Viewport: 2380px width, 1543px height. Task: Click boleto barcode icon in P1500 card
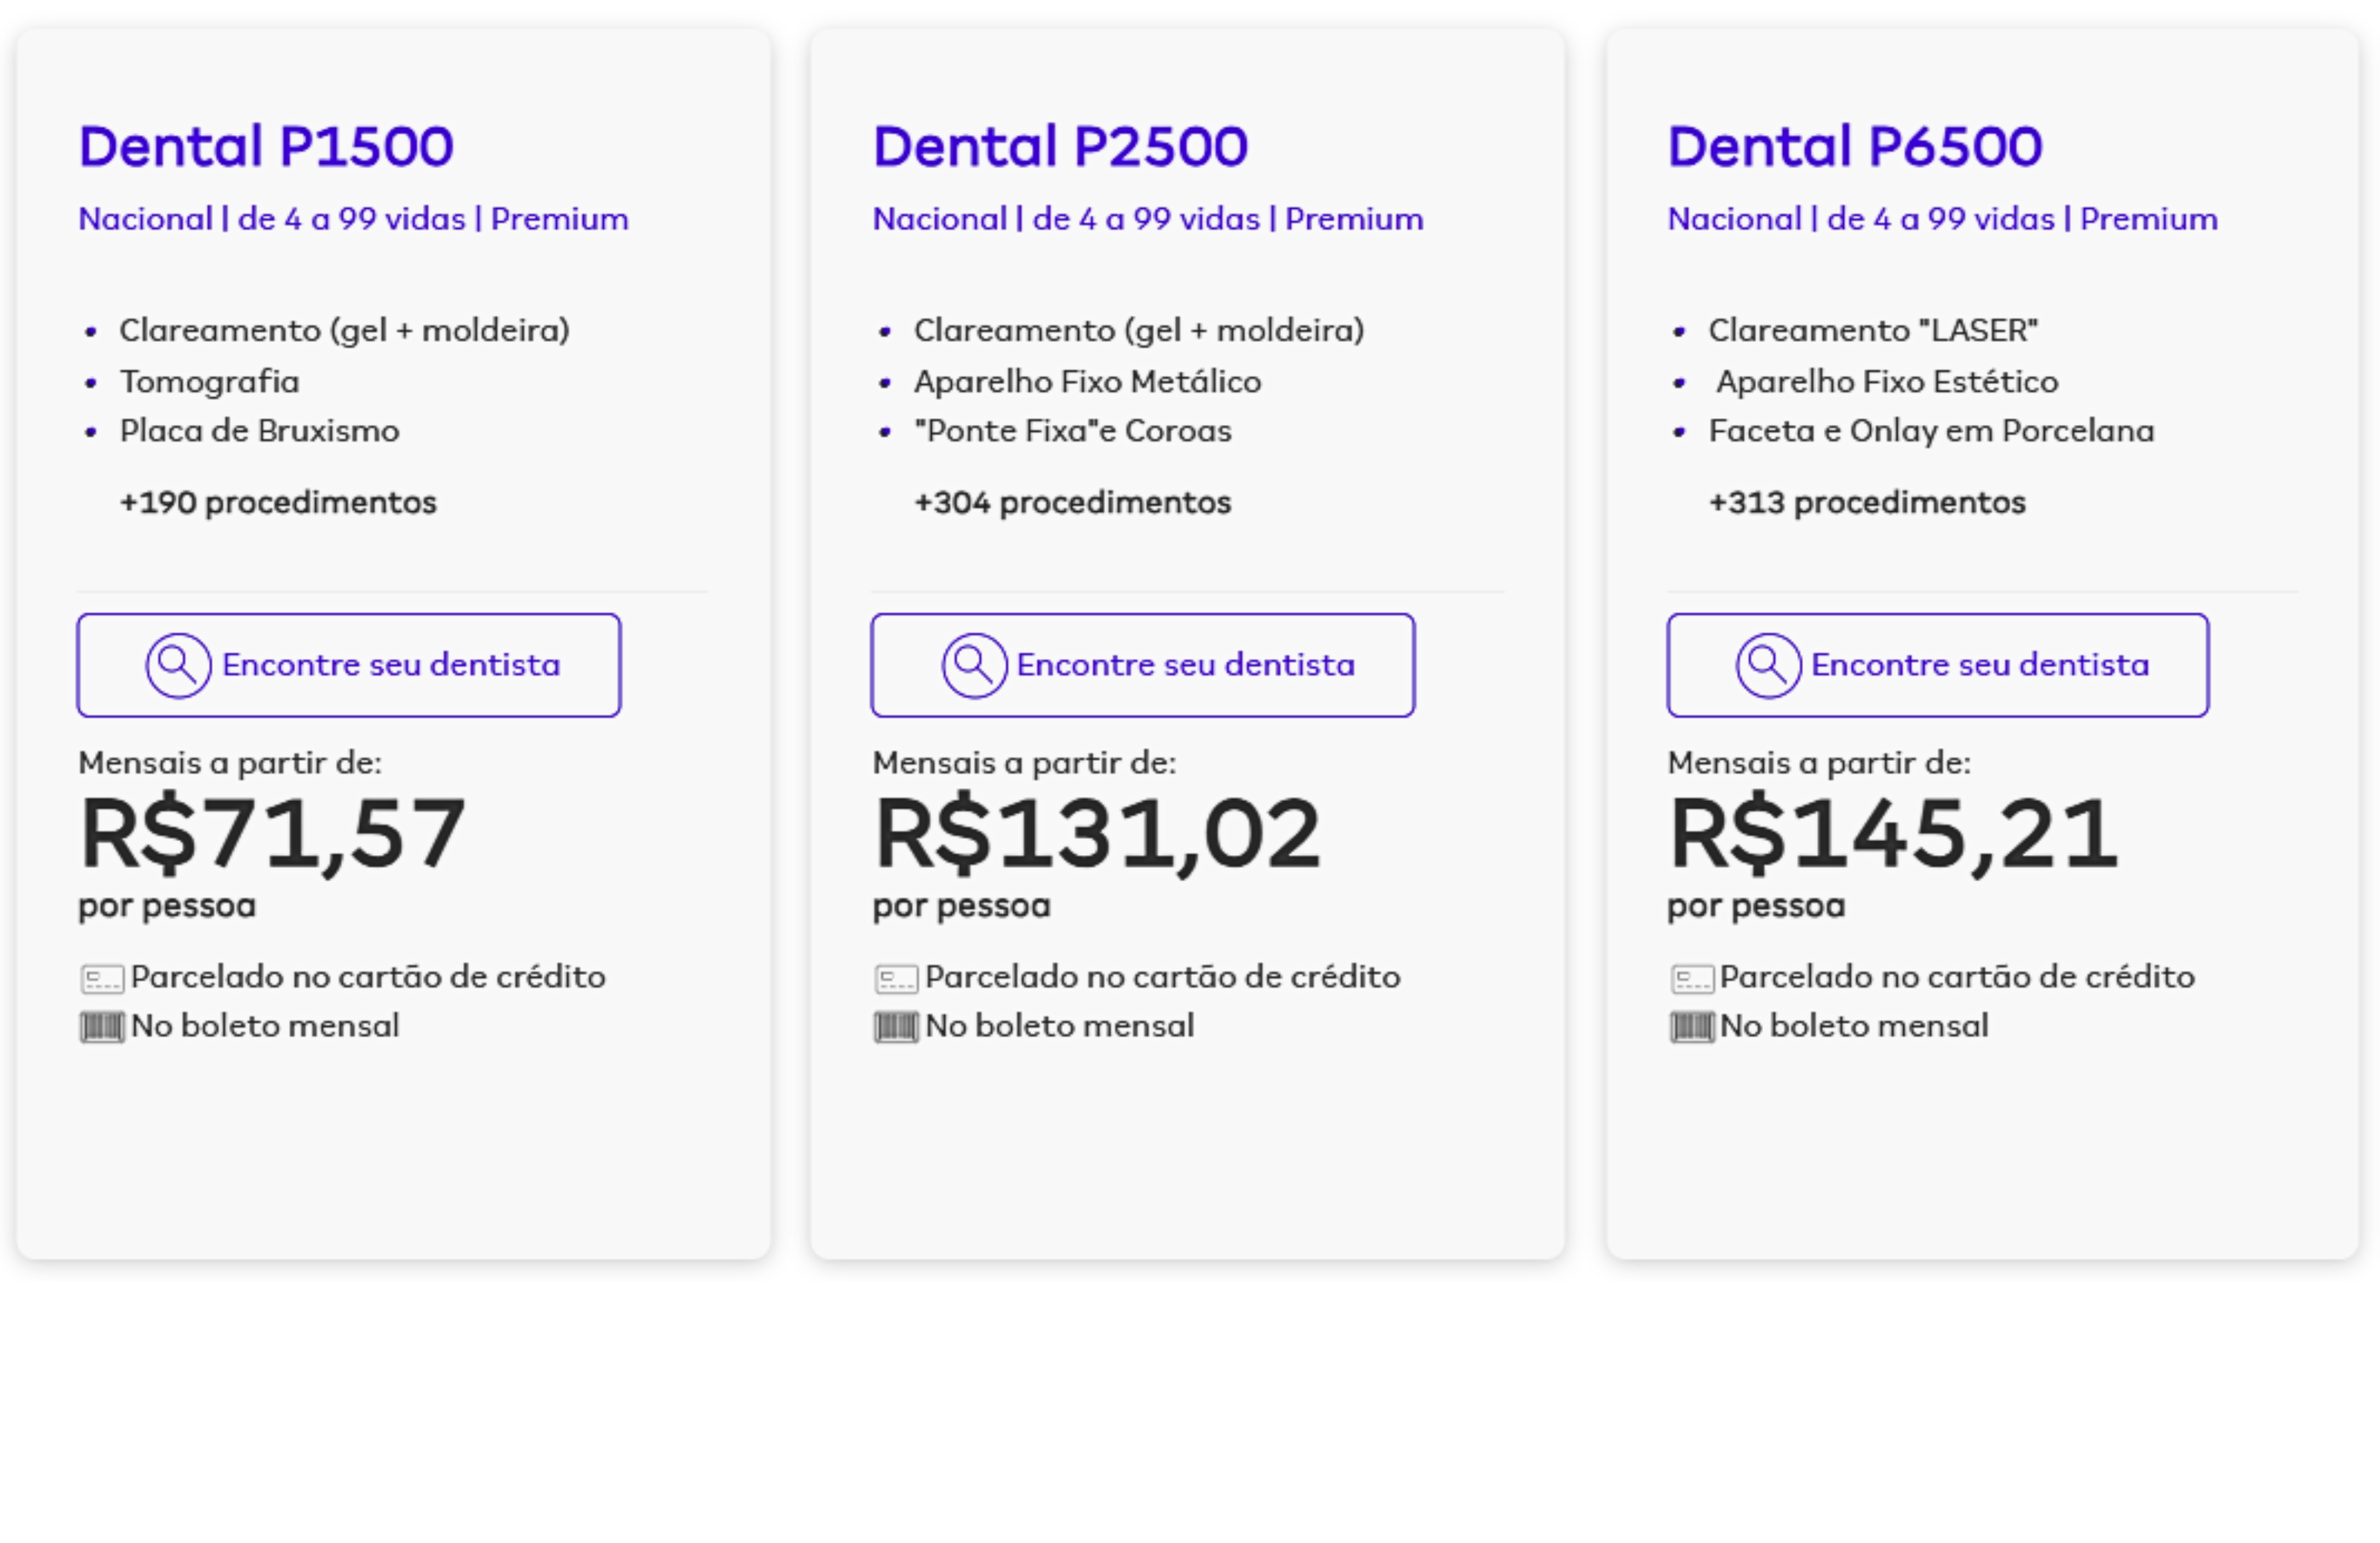click(x=102, y=1027)
